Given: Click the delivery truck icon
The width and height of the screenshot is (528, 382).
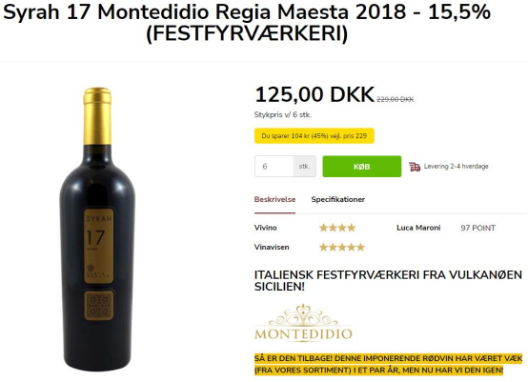Looking at the screenshot, I should click(415, 167).
